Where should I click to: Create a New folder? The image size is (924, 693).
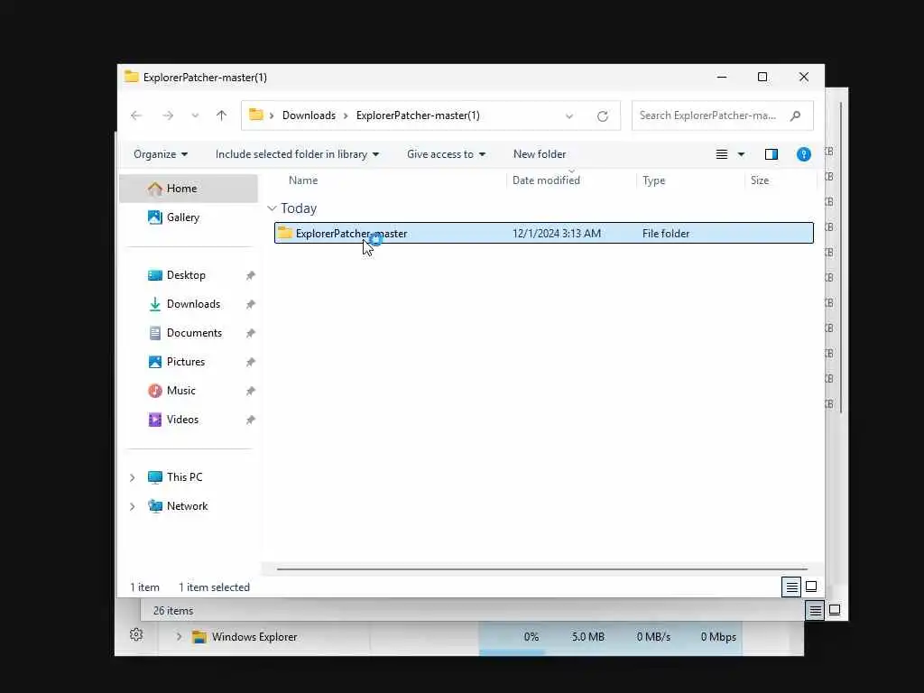point(540,154)
